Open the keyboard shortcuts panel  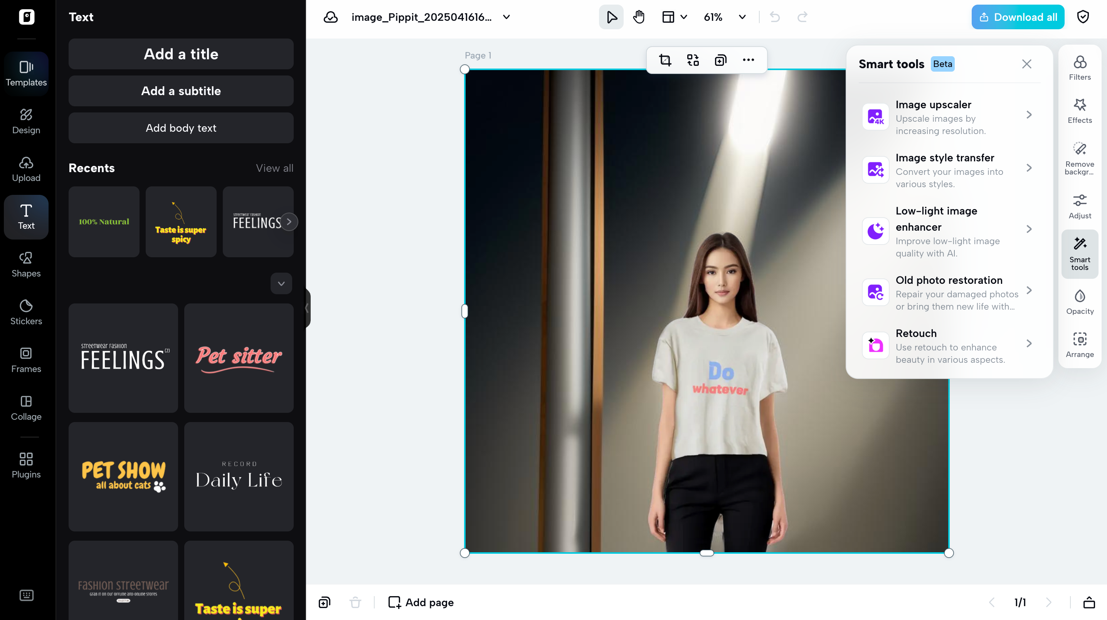click(x=27, y=595)
